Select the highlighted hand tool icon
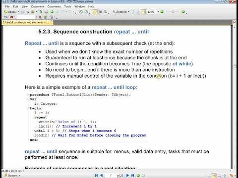The width and height of the screenshot is (238, 178). (95, 12)
